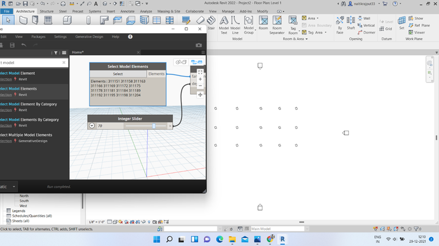
Task: Open the work plane Viewer
Action: click(x=417, y=32)
